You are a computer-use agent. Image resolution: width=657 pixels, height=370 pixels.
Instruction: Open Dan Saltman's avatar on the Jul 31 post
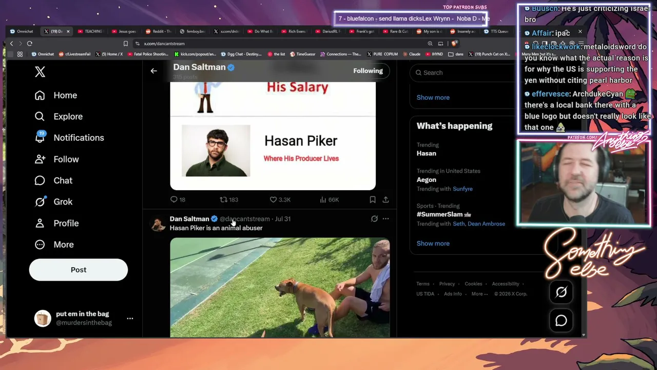pyautogui.click(x=158, y=224)
